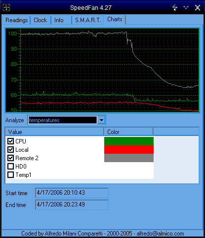Click the Analyze label

(x=15, y=120)
